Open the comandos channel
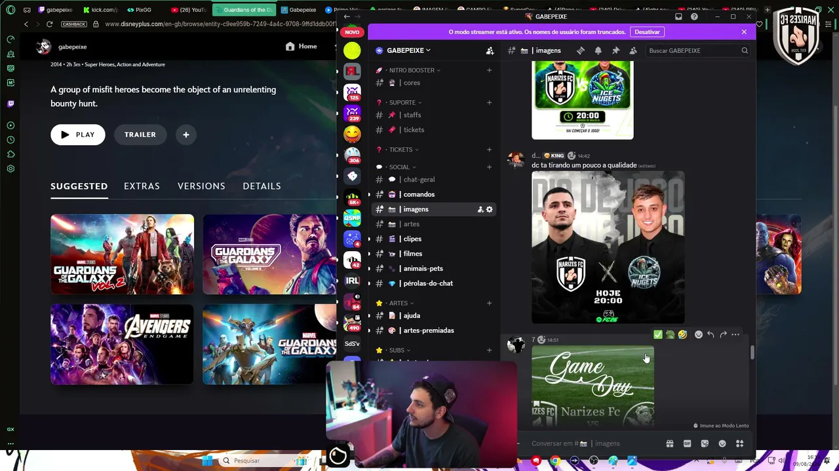This screenshot has height=471, width=839. coord(434,194)
